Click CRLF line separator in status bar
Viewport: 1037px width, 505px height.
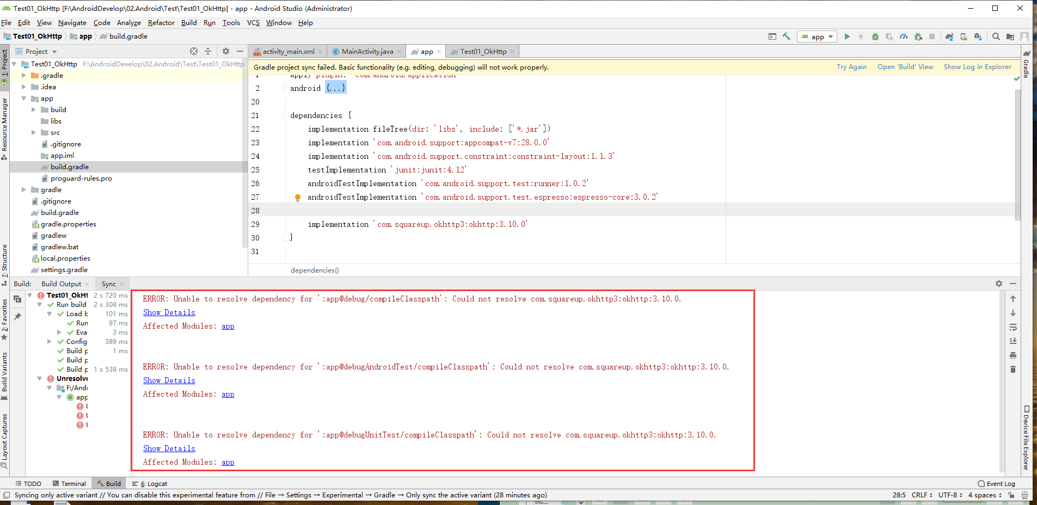click(922, 495)
